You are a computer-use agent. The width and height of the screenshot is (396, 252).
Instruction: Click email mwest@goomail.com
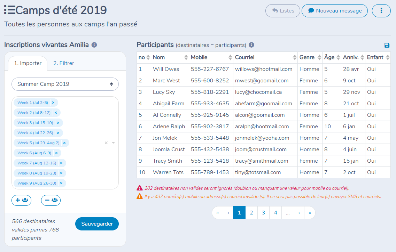click(x=262, y=81)
